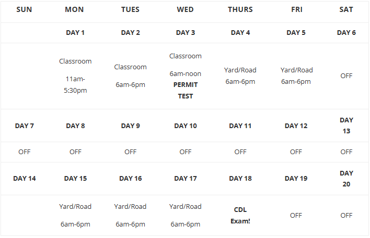Select Thursday Yard/Road 6am-6pm under DAY 4
The height and width of the screenshot is (238, 370).
click(x=240, y=76)
